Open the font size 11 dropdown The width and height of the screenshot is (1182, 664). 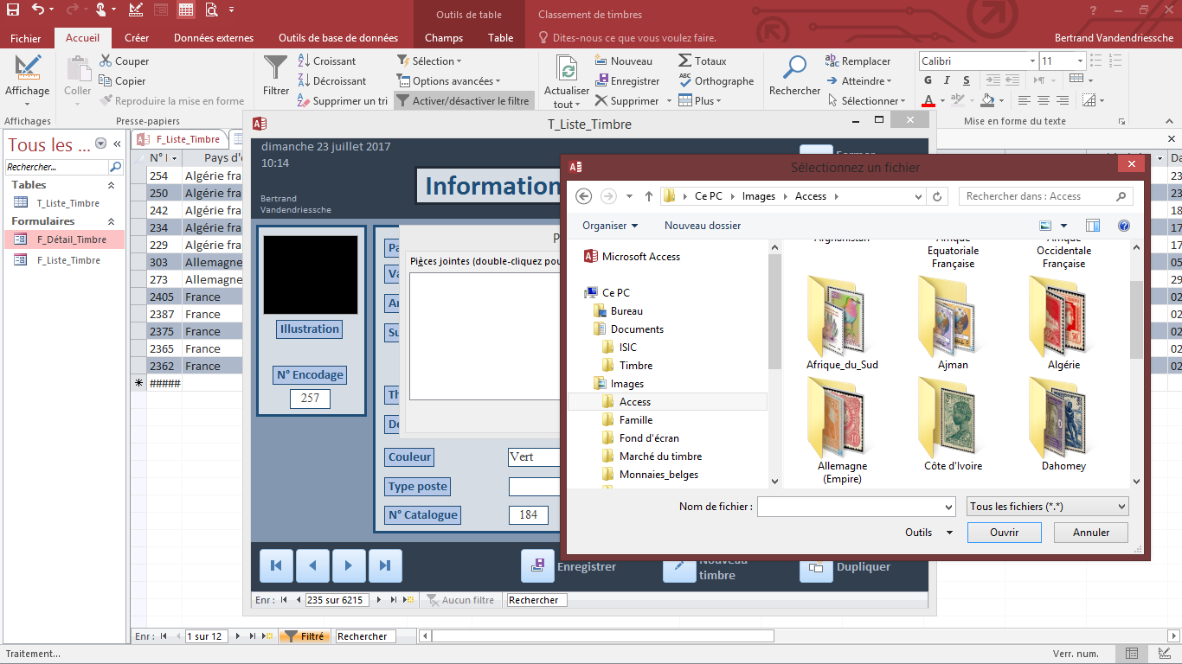(x=1080, y=61)
